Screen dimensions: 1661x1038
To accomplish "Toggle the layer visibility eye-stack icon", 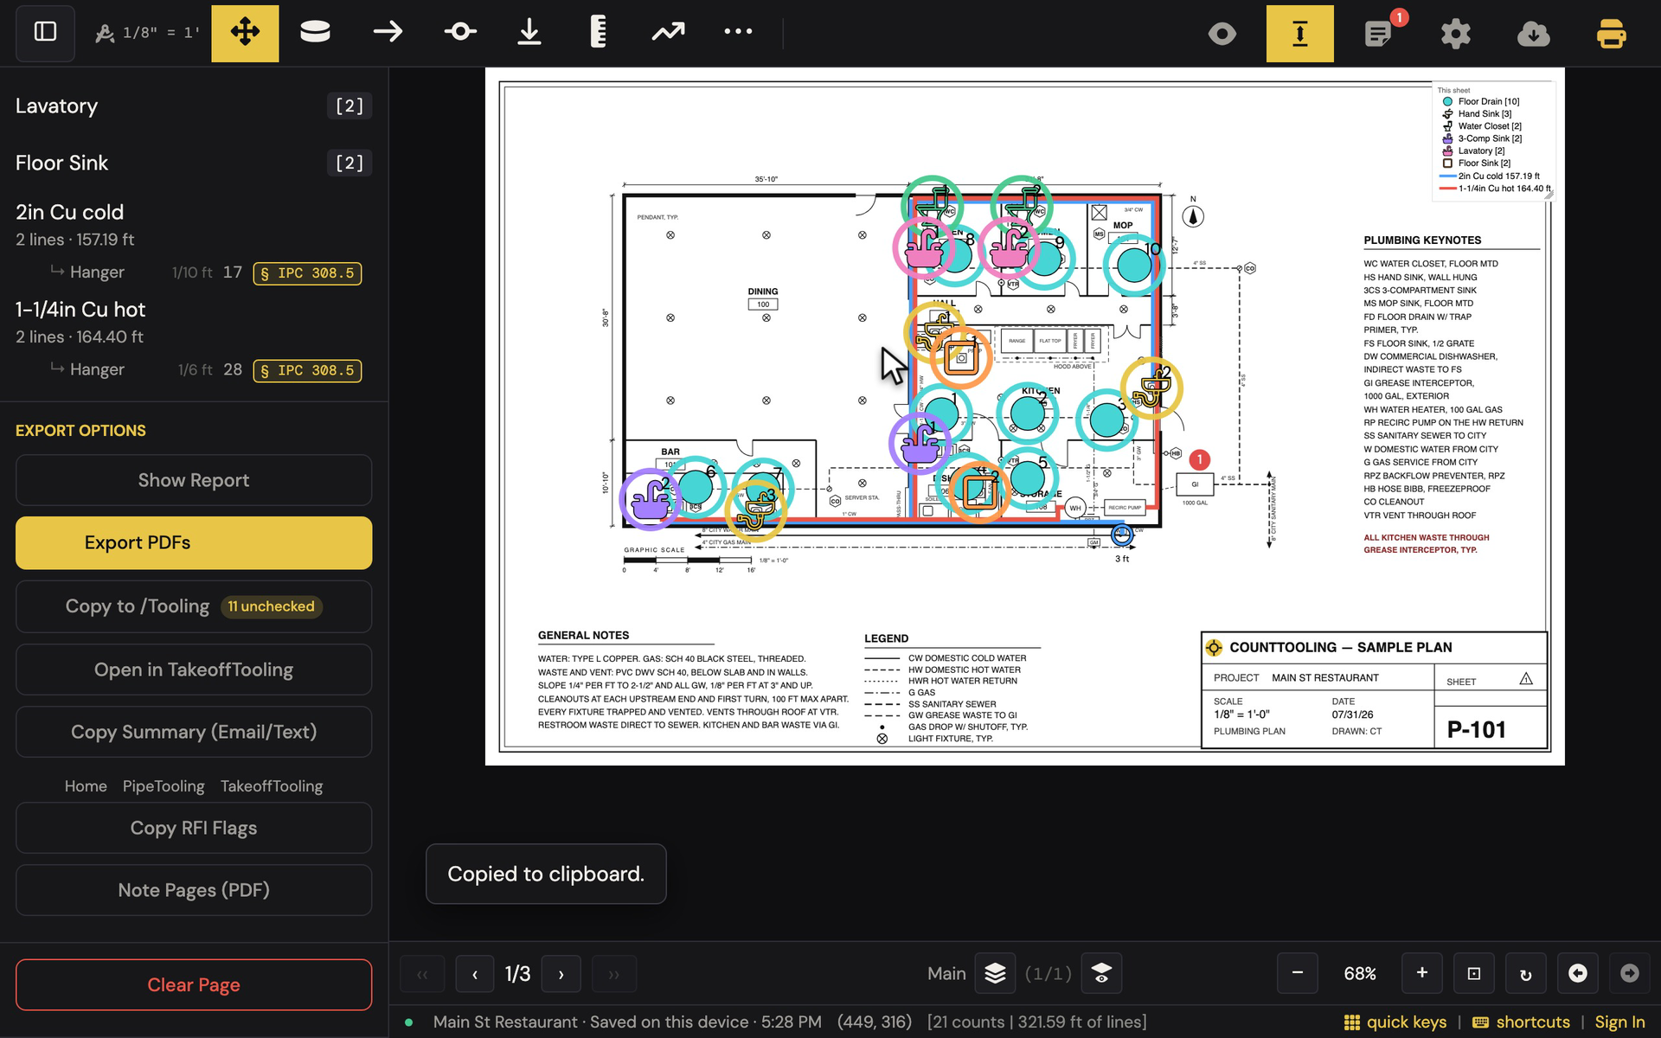I will (1101, 974).
